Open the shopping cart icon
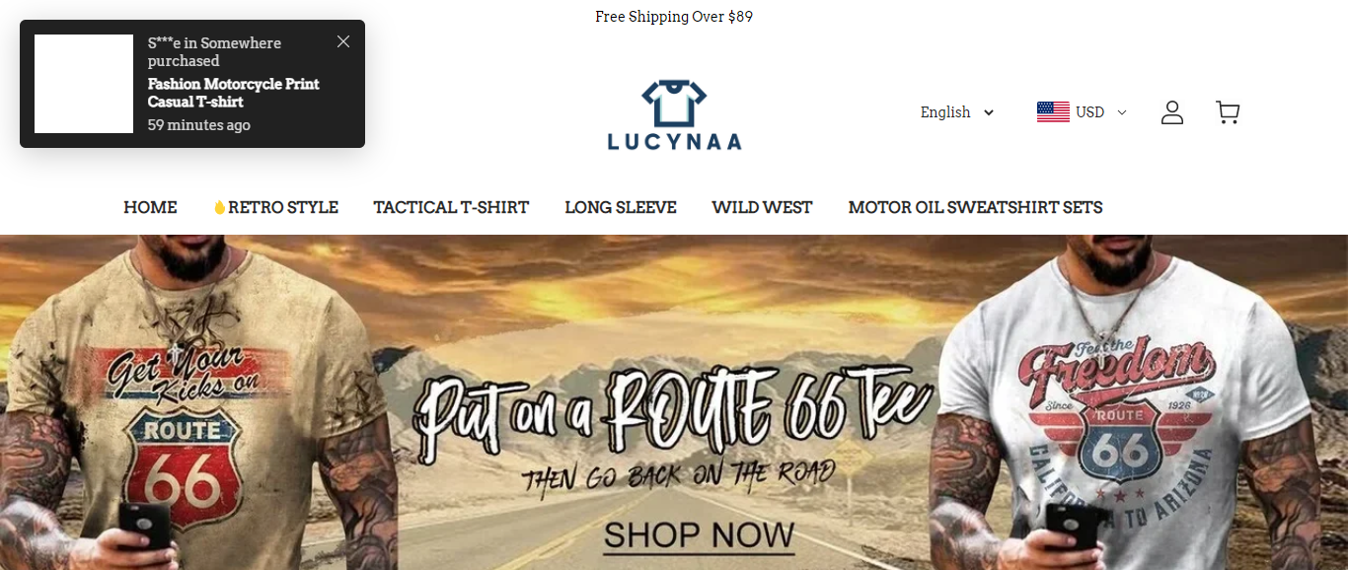This screenshot has width=1348, height=570. [x=1228, y=112]
